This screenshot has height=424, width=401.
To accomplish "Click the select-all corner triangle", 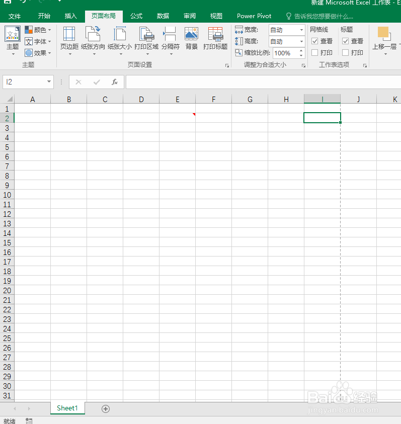I will point(10,99).
